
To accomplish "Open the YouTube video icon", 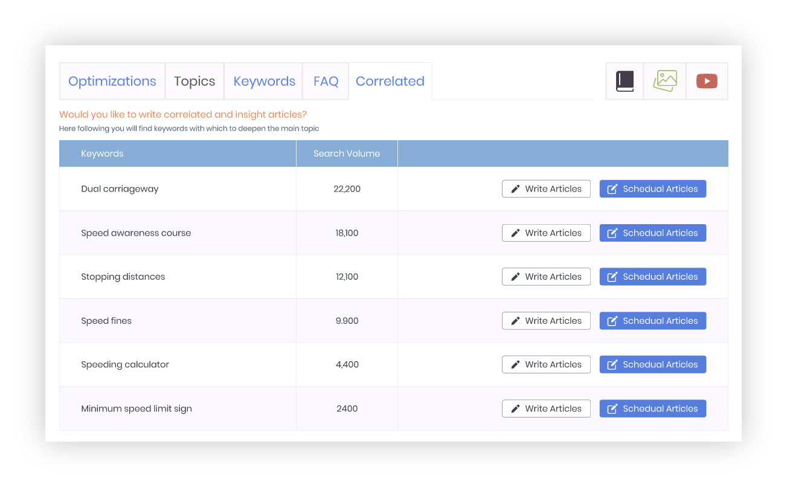I will 707,81.
